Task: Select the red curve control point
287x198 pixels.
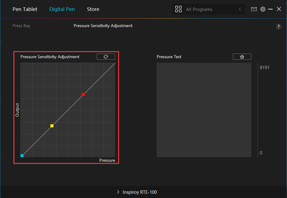Action: 83,94
